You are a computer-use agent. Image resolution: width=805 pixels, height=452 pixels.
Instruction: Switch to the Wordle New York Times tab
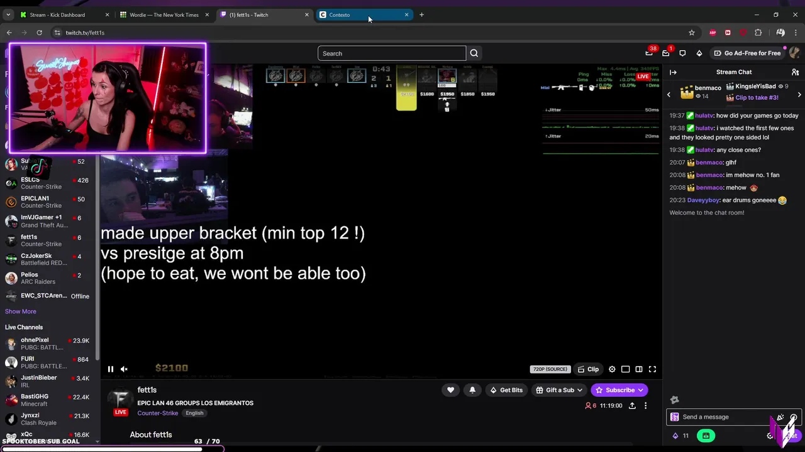(x=164, y=14)
